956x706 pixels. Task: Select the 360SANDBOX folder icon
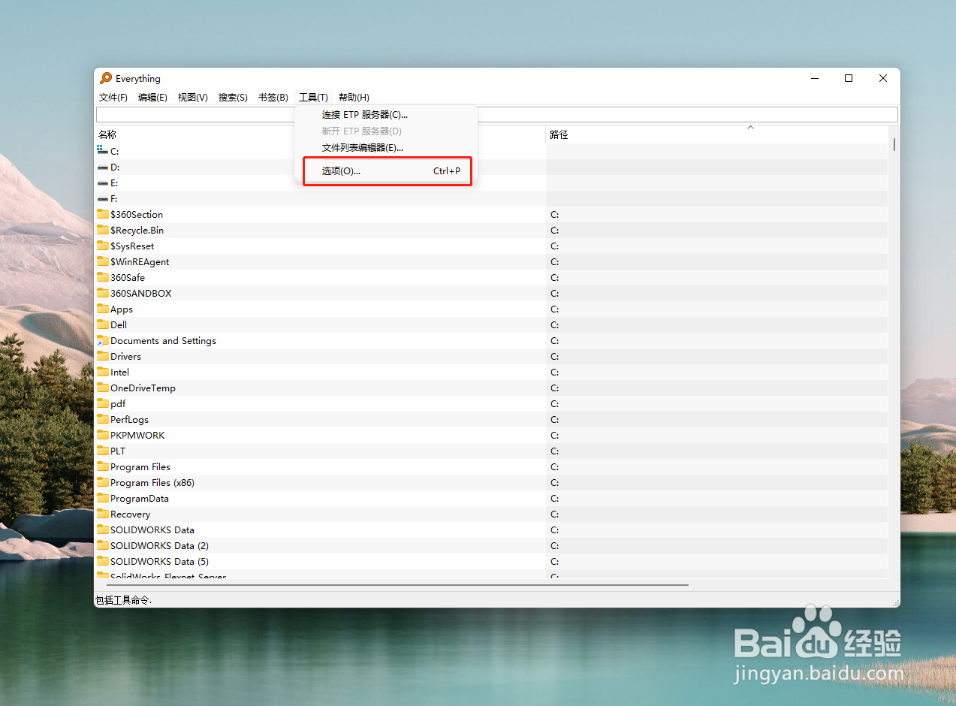pos(103,293)
